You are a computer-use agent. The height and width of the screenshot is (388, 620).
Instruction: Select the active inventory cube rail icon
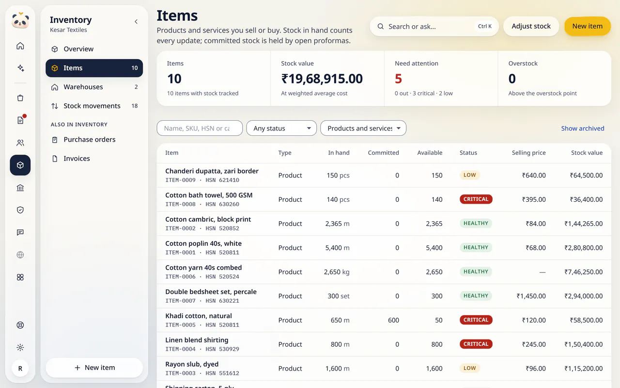click(x=20, y=165)
